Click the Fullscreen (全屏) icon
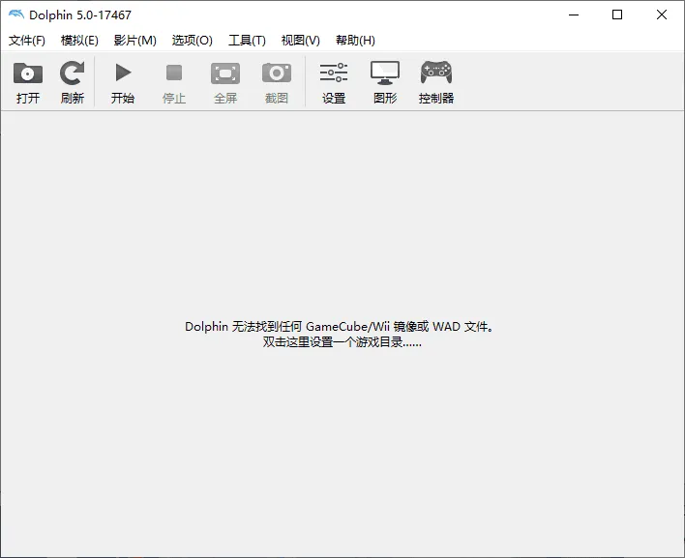Image resolution: width=685 pixels, height=558 pixels. pos(225,73)
